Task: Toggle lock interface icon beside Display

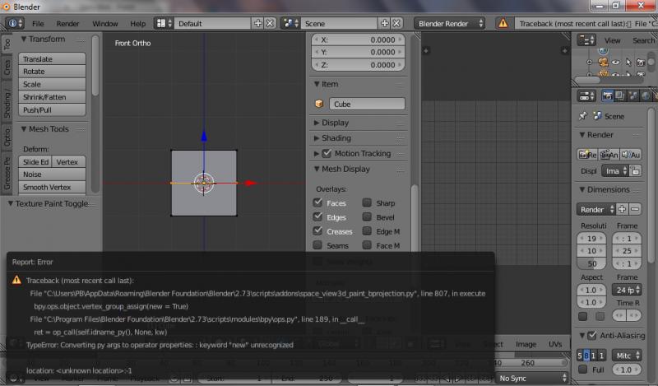Action: (x=635, y=171)
